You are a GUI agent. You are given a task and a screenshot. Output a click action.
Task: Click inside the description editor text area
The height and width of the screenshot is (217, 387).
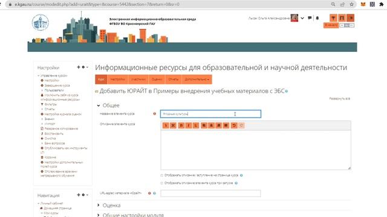(x=256, y=150)
